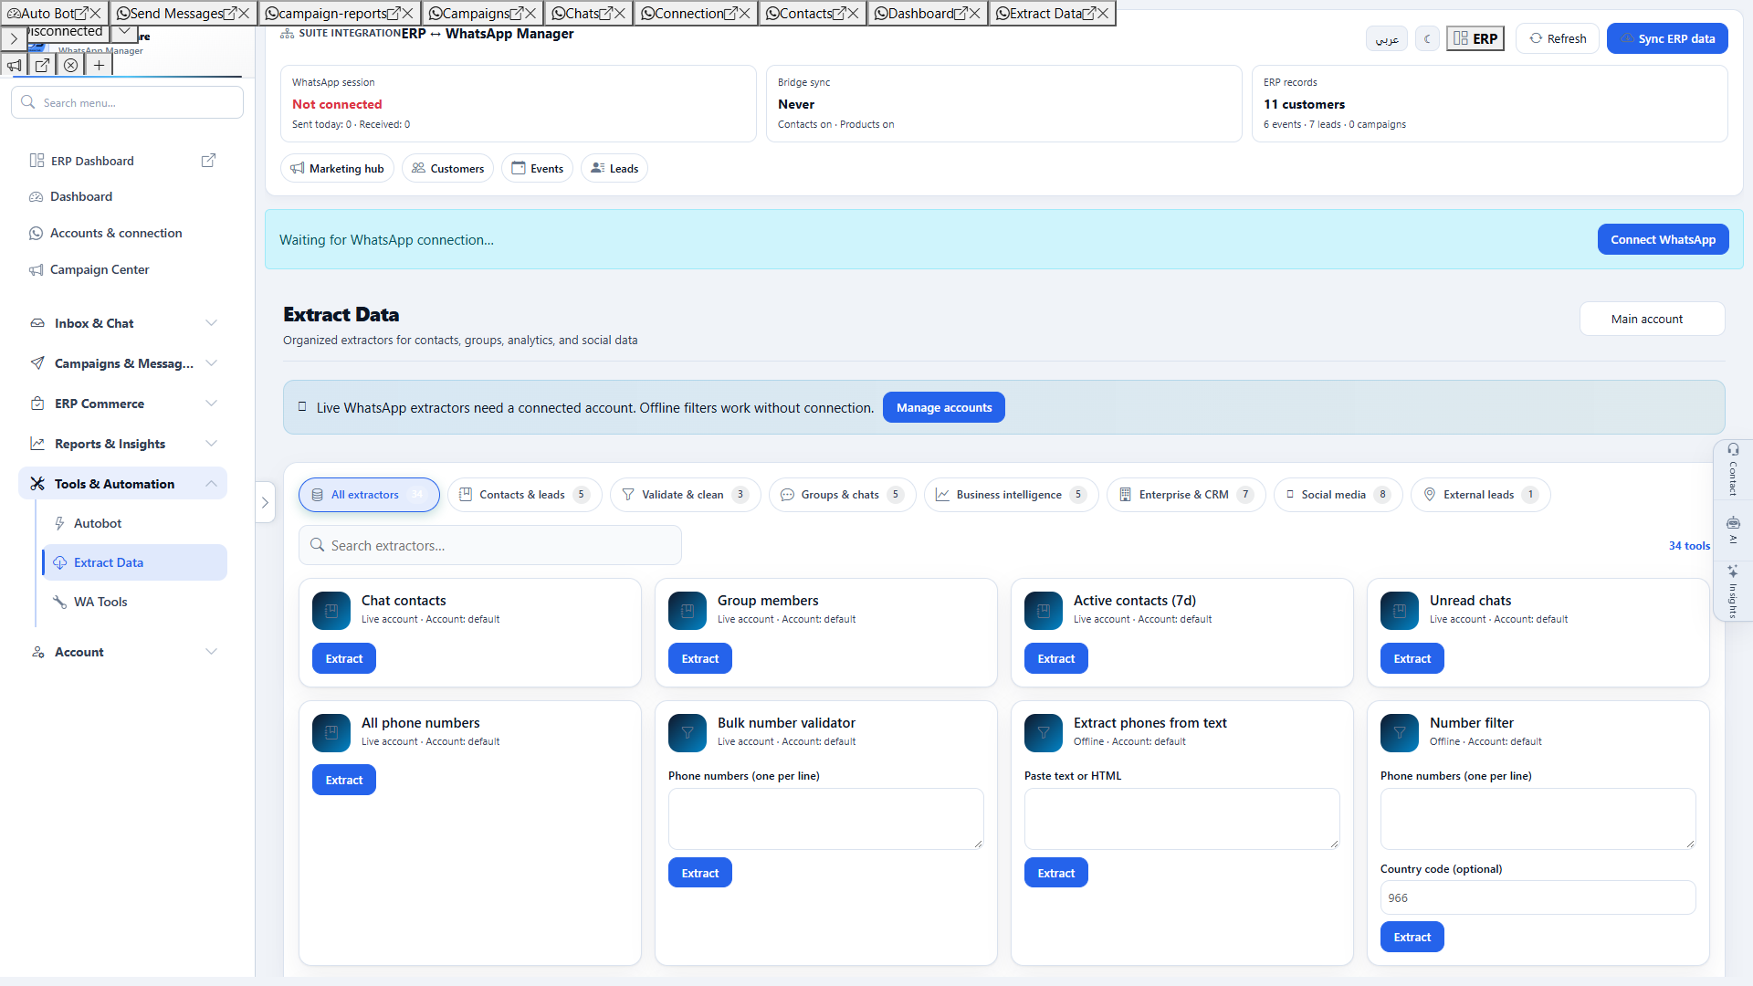
Task: Click the Chat contacts card icon
Action: pyautogui.click(x=331, y=611)
